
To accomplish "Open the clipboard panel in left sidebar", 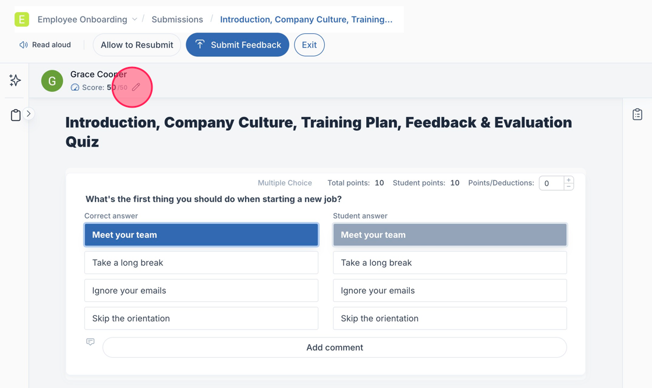I will click(16, 115).
